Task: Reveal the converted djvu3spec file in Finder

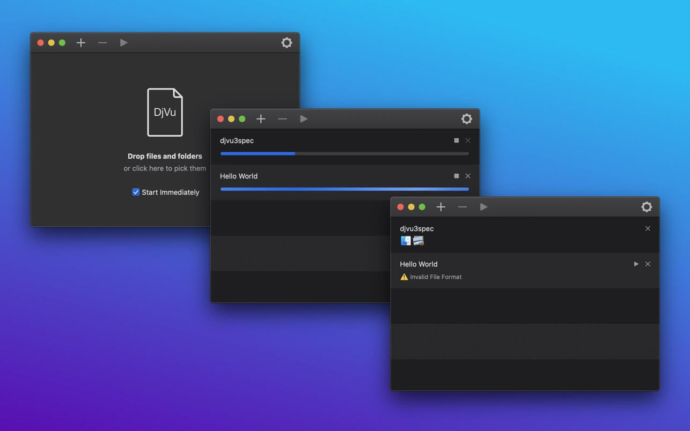Action: [406, 241]
